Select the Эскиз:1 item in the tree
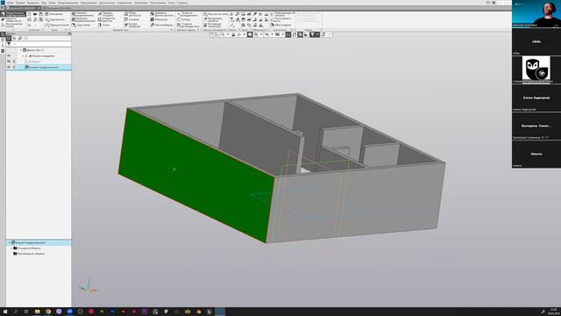Screen dimensions: 561x316 (x=35, y=61)
